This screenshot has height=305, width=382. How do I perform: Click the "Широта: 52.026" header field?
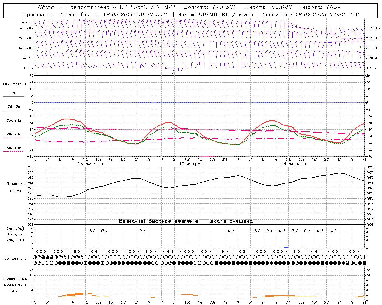point(268,7)
